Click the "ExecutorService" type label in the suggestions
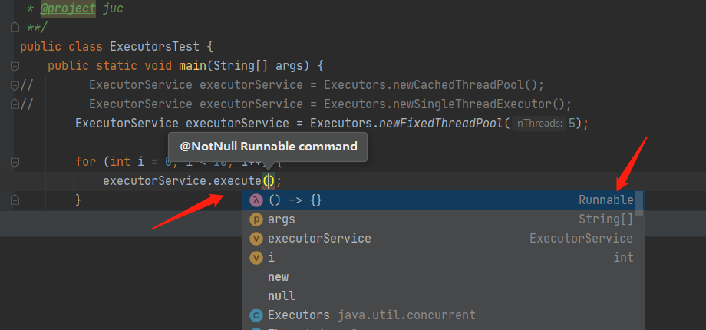The width and height of the screenshot is (706, 330). click(581, 239)
